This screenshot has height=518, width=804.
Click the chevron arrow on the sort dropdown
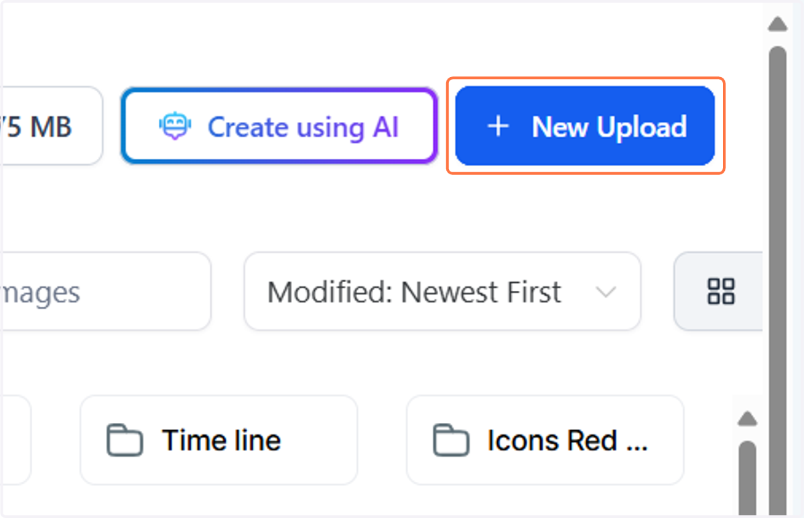[606, 292]
